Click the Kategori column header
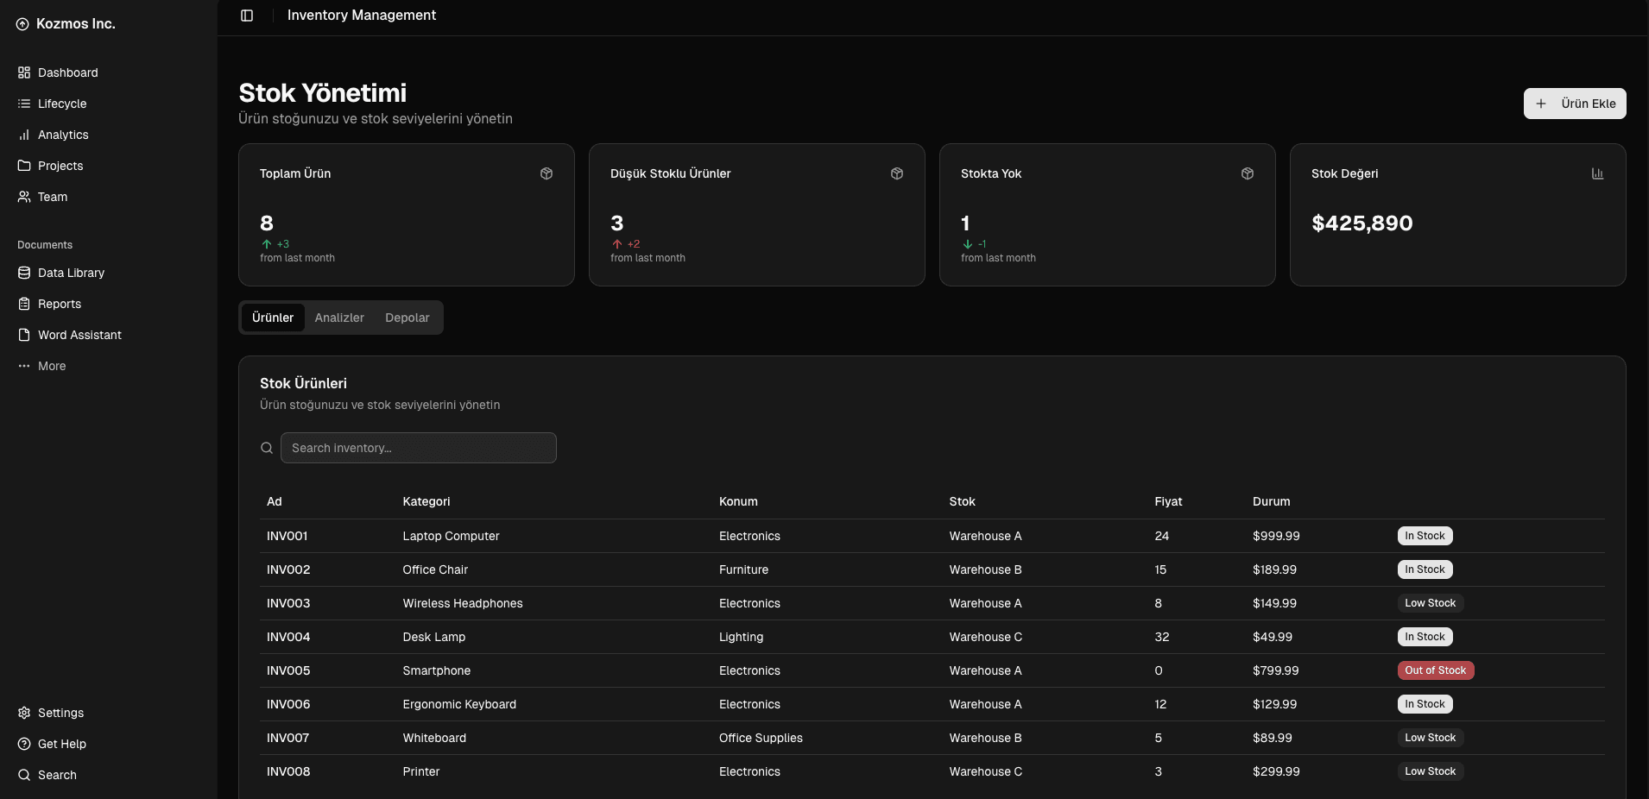Image resolution: width=1649 pixels, height=799 pixels. click(426, 501)
